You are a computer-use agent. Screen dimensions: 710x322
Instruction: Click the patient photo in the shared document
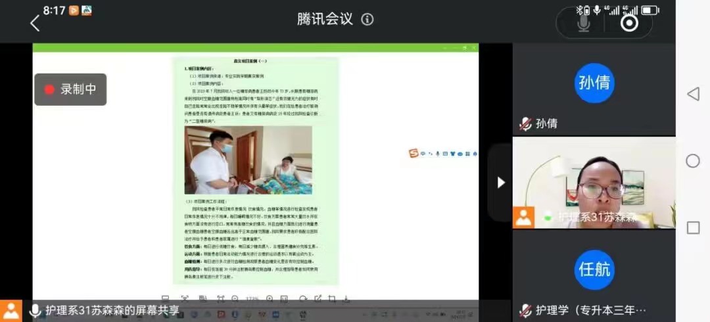(x=248, y=160)
